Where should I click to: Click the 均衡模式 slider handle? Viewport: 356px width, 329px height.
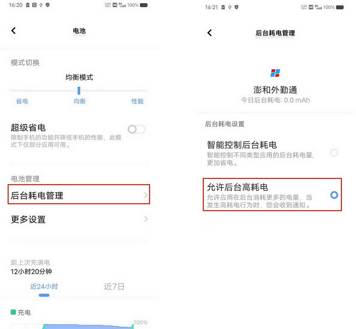pyautogui.click(x=79, y=91)
